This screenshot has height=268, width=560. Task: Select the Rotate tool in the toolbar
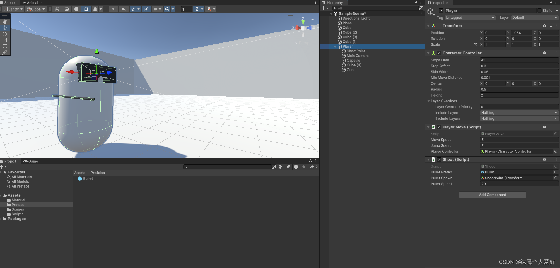tap(5, 34)
